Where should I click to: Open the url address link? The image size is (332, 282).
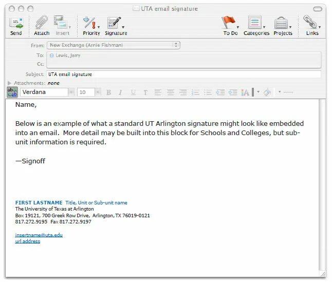[x=28, y=241]
